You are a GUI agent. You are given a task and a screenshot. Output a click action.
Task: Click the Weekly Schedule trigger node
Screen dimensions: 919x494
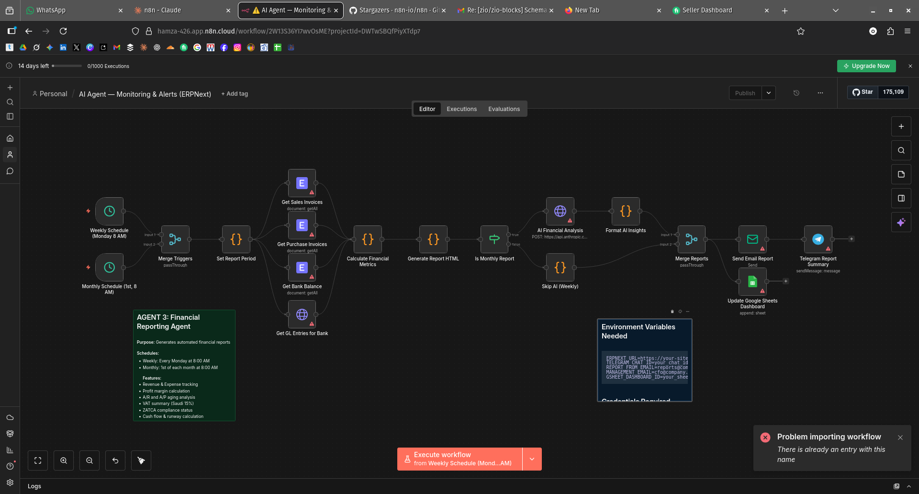click(110, 211)
